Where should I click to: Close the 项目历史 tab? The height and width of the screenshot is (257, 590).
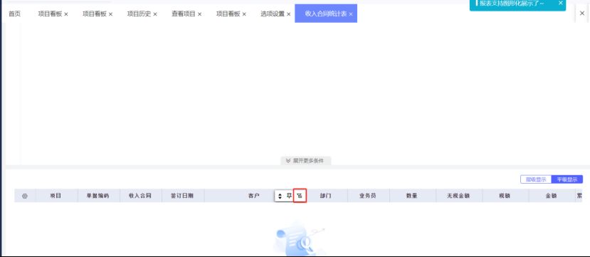click(155, 14)
